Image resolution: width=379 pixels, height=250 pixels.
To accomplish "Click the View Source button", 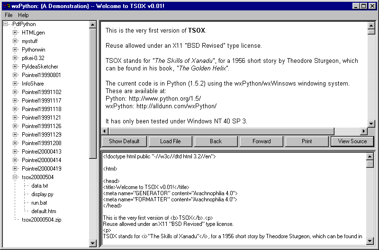I will (352, 141).
